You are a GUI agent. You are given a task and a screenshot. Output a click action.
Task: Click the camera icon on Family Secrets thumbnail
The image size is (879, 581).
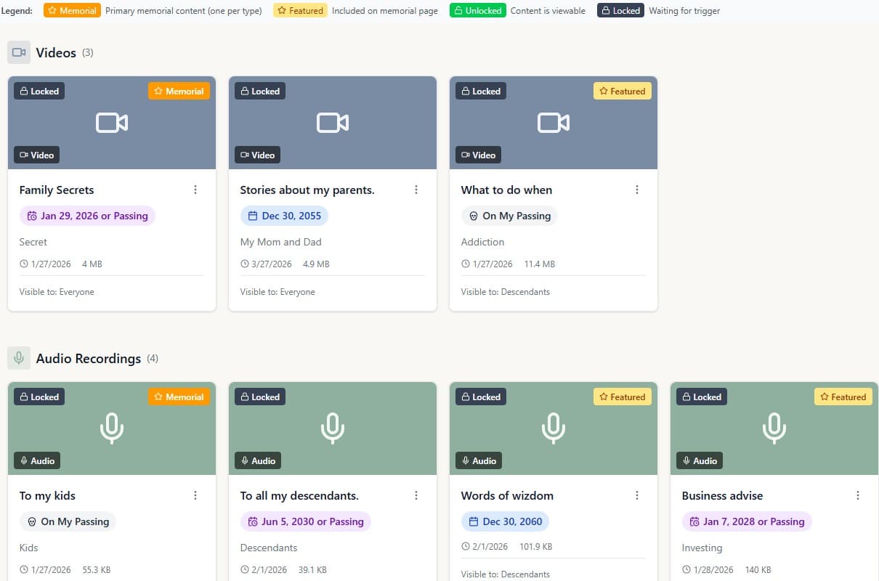111,122
